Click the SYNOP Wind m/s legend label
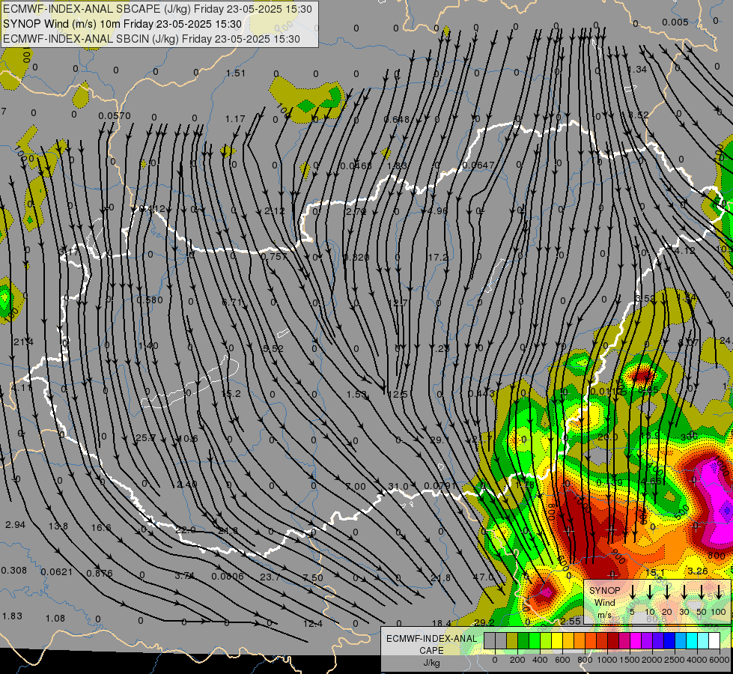The height and width of the screenshot is (674, 733). (x=604, y=602)
